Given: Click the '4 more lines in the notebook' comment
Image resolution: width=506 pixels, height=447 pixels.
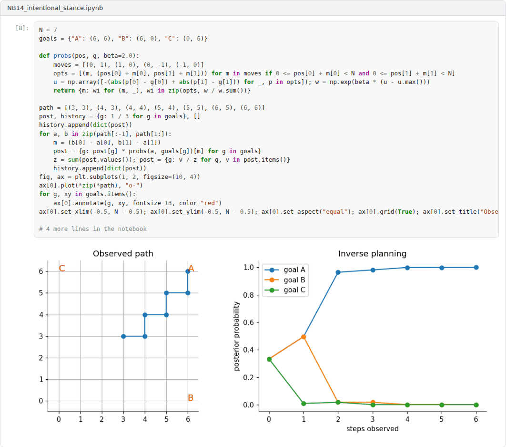Looking at the screenshot, I should coord(93,229).
